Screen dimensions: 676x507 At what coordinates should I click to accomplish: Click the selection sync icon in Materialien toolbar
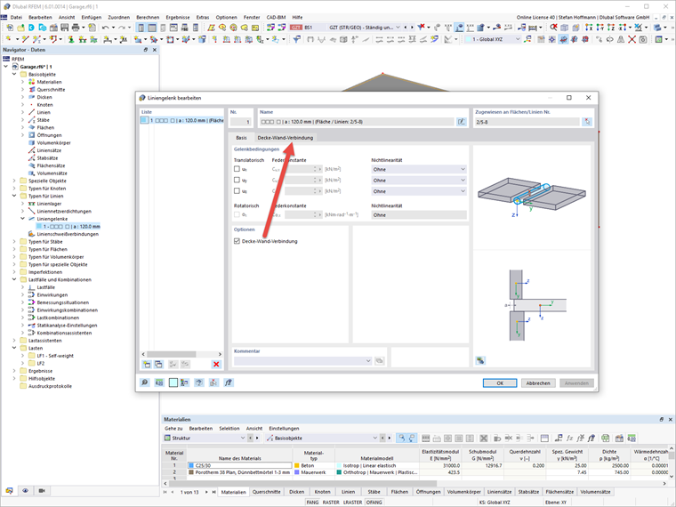pyautogui.click(x=401, y=438)
